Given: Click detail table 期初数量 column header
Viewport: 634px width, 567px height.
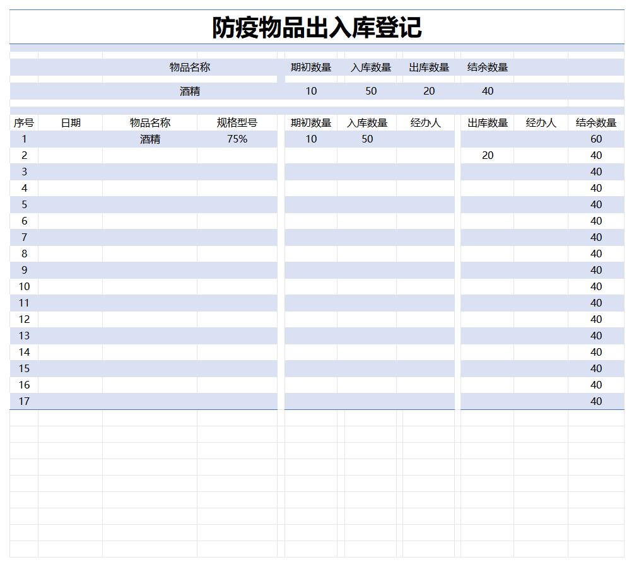Looking at the screenshot, I should (x=311, y=123).
